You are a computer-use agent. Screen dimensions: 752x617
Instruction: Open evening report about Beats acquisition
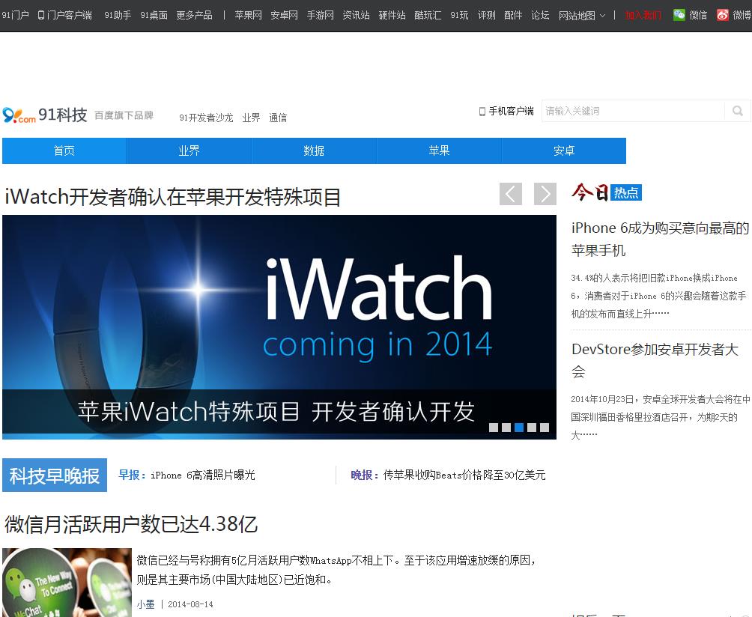click(464, 475)
